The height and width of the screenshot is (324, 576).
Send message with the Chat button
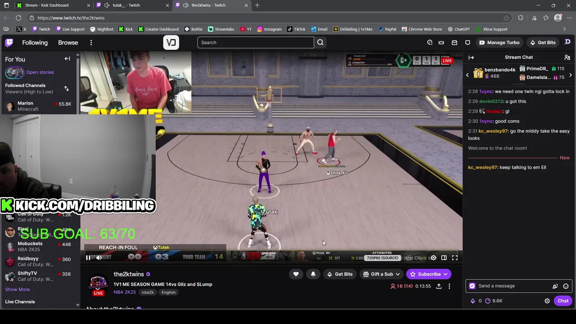(x=563, y=301)
